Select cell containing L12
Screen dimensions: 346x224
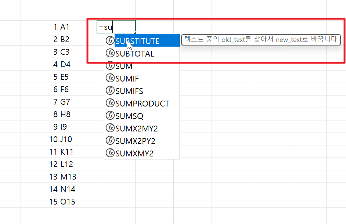[78, 164]
